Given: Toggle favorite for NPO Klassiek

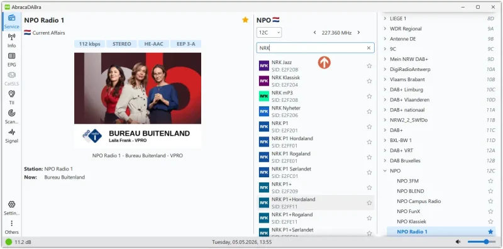Looking at the screenshot, I should pos(490,221).
